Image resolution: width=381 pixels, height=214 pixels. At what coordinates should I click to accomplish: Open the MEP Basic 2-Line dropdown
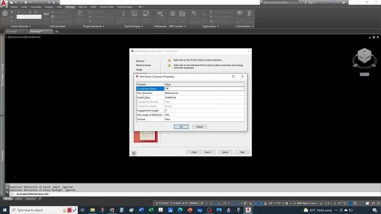[x=307, y=203]
